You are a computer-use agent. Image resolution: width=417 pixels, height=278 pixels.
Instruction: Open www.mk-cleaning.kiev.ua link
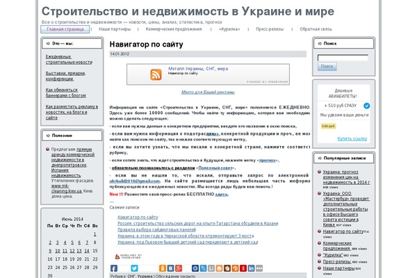pos(67,188)
